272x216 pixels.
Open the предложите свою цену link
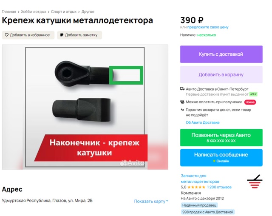coord(208,27)
